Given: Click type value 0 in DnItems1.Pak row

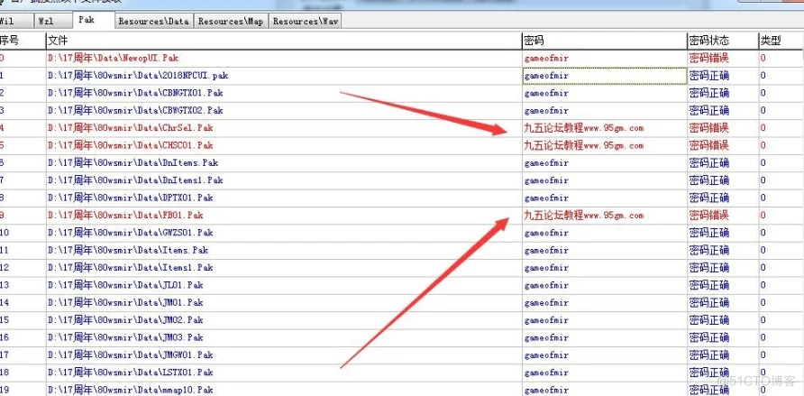Looking at the screenshot, I should [763, 180].
